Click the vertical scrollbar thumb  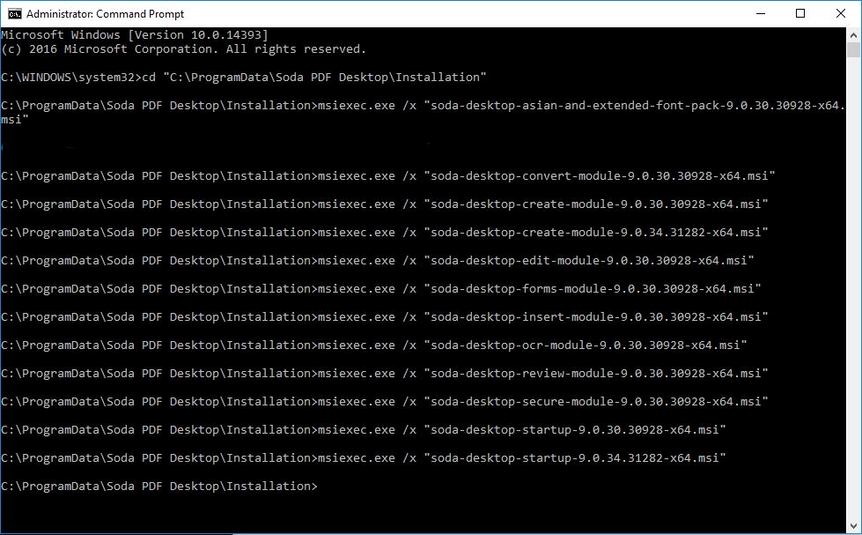[x=853, y=49]
